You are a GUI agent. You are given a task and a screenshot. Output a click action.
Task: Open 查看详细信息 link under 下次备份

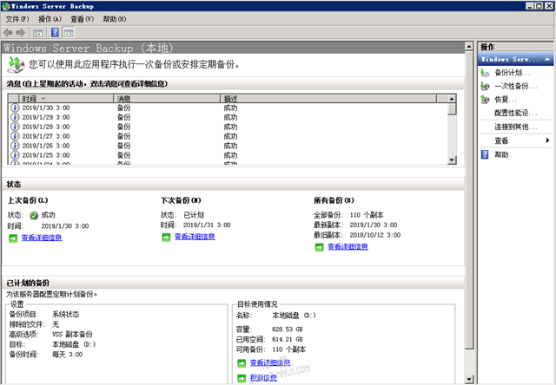click(x=195, y=237)
